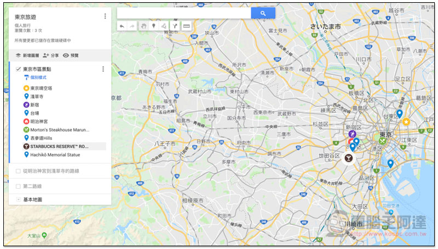Select STARBUCKS RESERVE in the layer list

59,146
